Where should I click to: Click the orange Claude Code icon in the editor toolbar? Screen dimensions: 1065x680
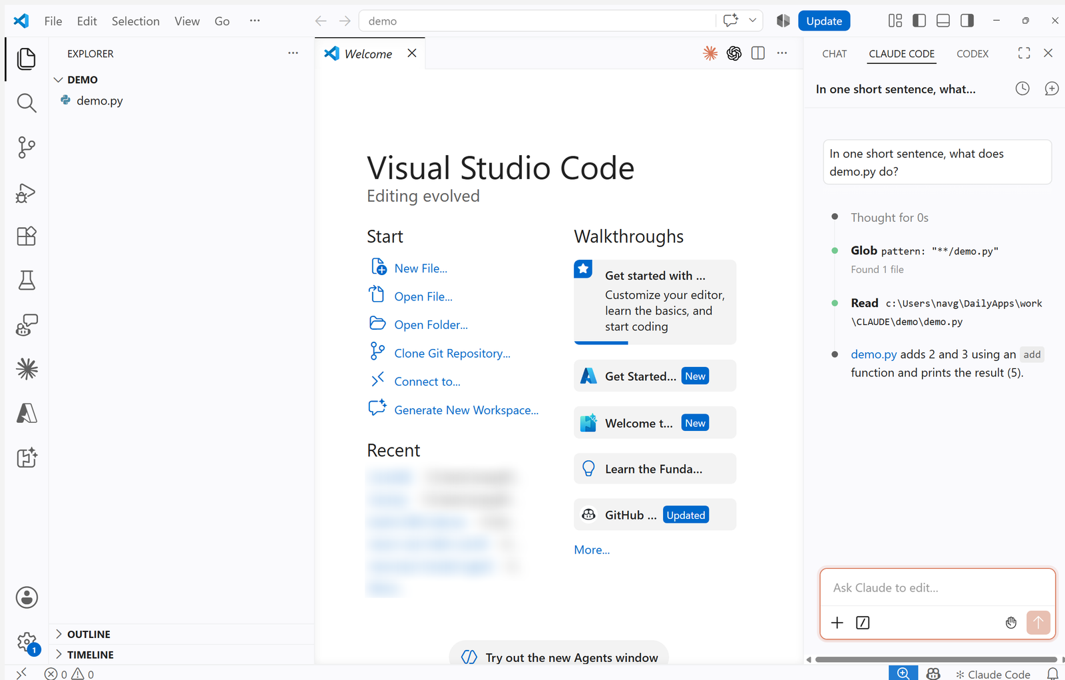(x=710, y=53)
